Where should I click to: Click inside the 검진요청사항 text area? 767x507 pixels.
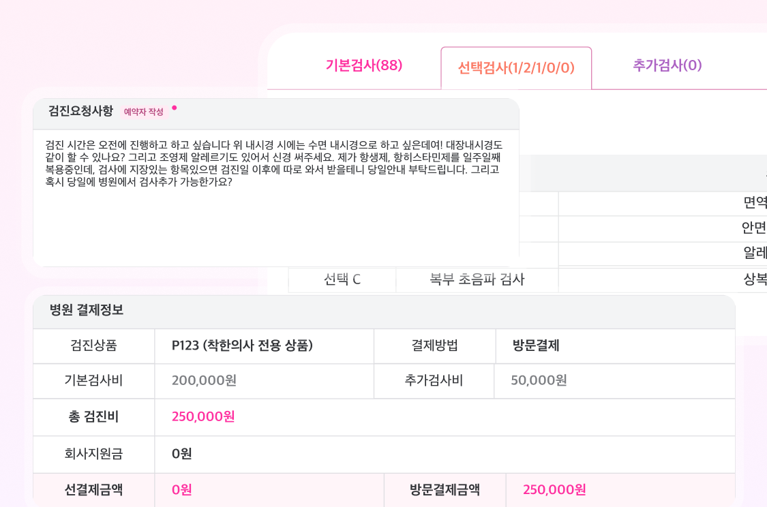[x=276, y=198]
